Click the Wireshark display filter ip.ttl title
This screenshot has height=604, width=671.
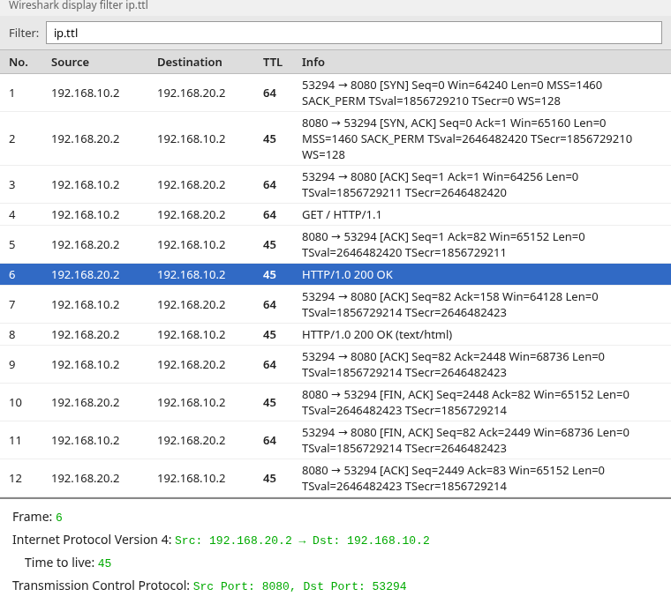click(79, 5)
